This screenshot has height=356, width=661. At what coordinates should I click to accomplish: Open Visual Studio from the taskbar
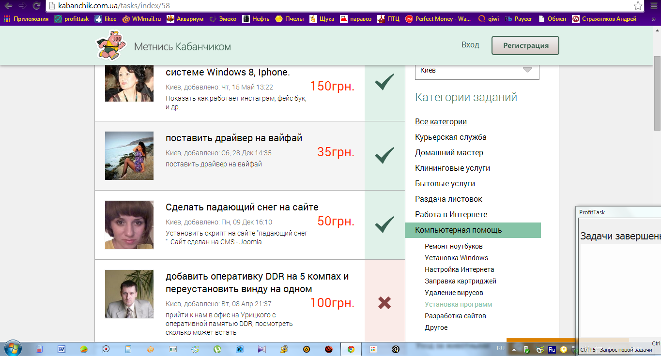click(261, 349)
